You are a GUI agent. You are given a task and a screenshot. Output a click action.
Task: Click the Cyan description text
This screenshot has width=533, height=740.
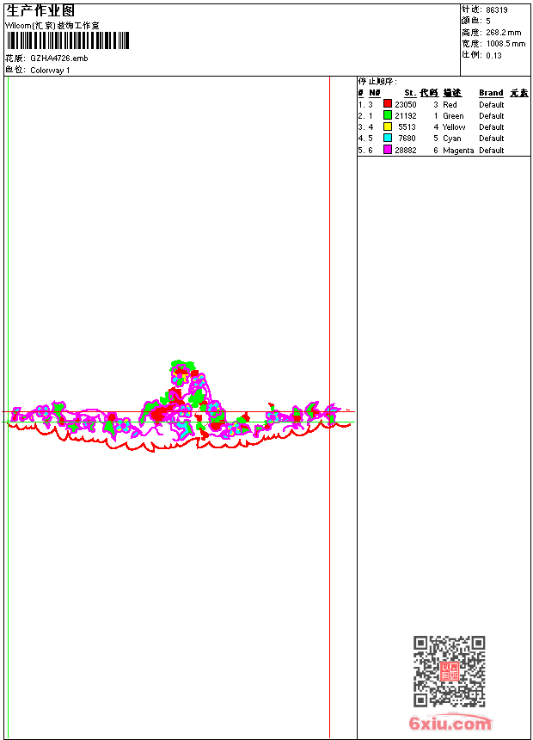(x=452, y=139)
